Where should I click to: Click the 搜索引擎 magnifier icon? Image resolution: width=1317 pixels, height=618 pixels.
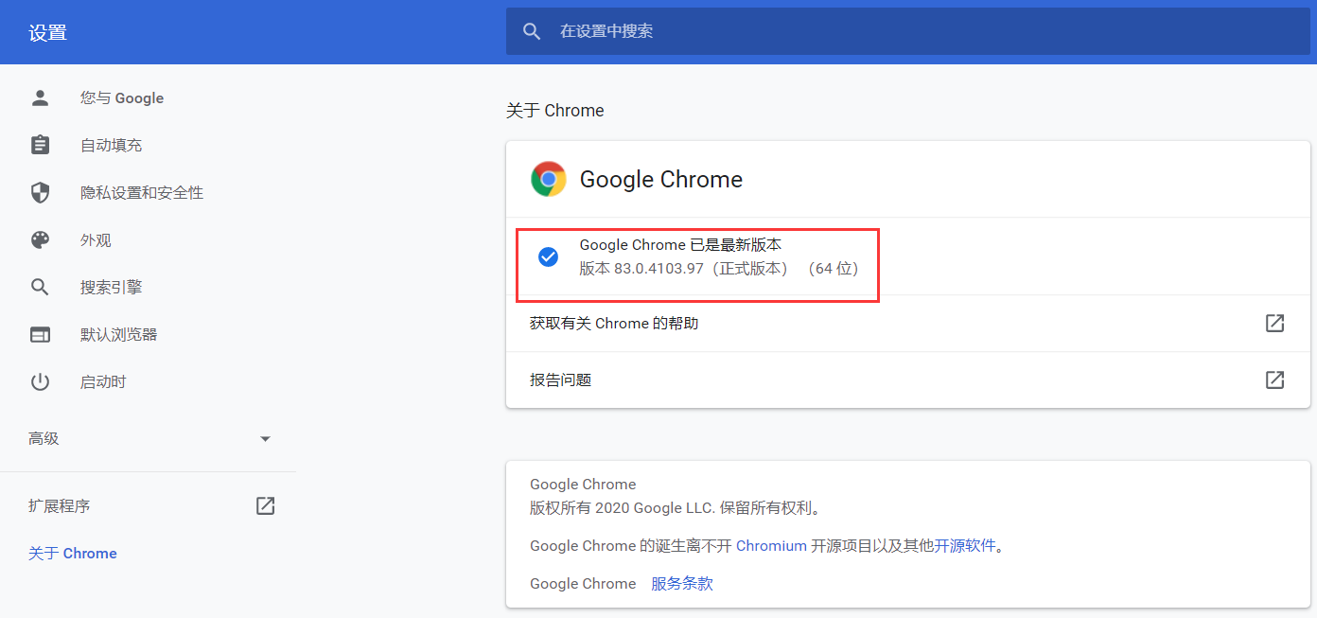(40, 287)
